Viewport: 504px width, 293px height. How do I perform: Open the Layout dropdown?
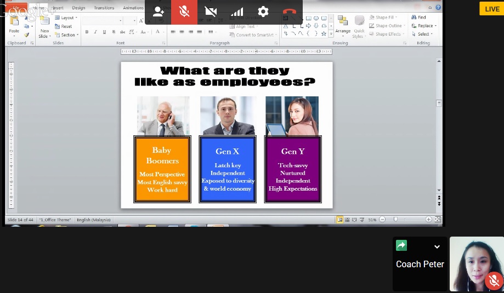pyautogui.click(x=66, y=18)
